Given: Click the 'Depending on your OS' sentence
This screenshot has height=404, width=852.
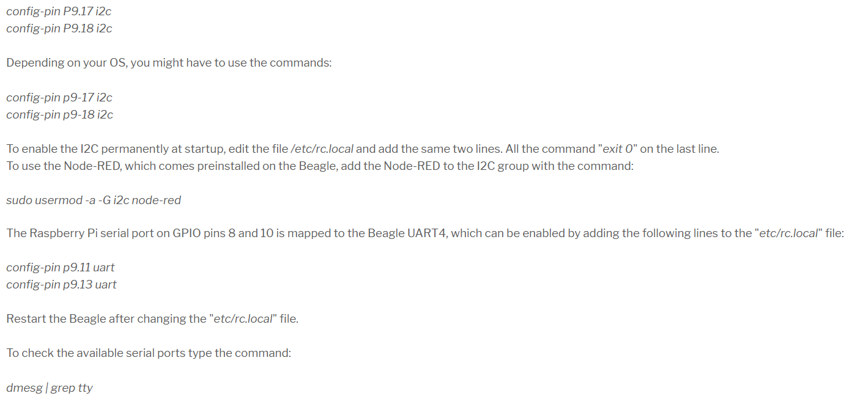Looking at the screenshot, I should click(x=168, y=63).
